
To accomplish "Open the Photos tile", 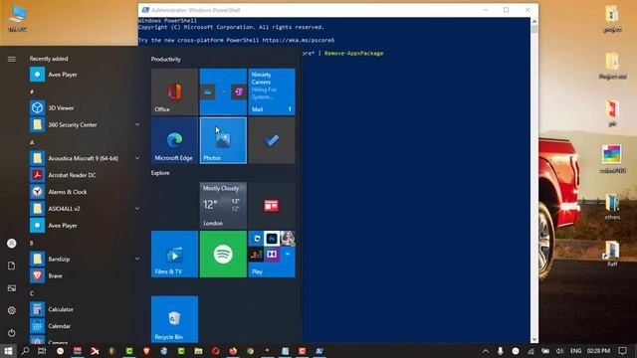I will coord(223,140).
